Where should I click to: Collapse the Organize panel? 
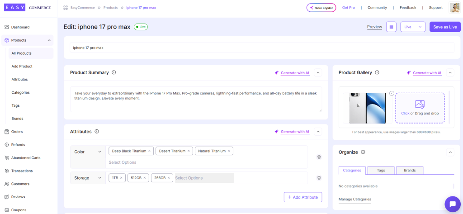pyautogui.click(x=450, y=152)
